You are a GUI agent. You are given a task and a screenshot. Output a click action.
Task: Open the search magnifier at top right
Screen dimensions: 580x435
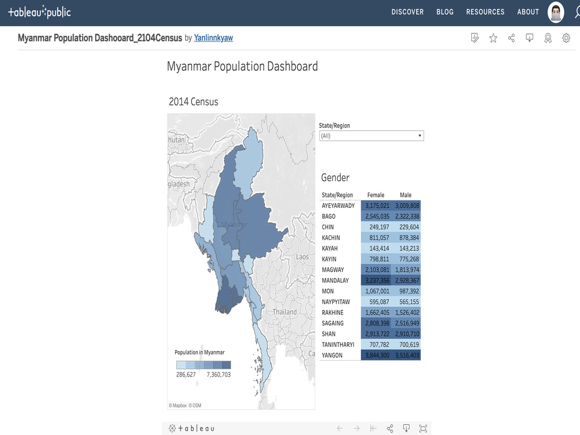pyautogui.click(x=577, y=11)
